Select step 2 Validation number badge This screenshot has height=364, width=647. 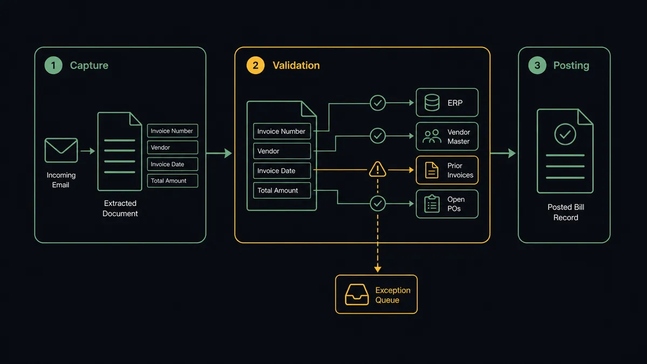click(x=256, y=65)
